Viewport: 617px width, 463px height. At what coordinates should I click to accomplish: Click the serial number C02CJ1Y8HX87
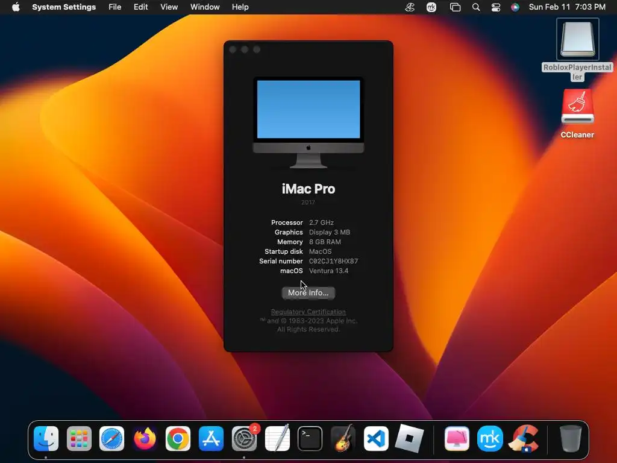(x=333, y=261)
